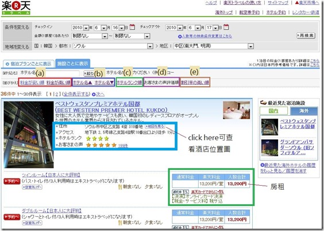Select the 国内 tab in recently viewed
This screenshot has height=231, width=324.
273,111
